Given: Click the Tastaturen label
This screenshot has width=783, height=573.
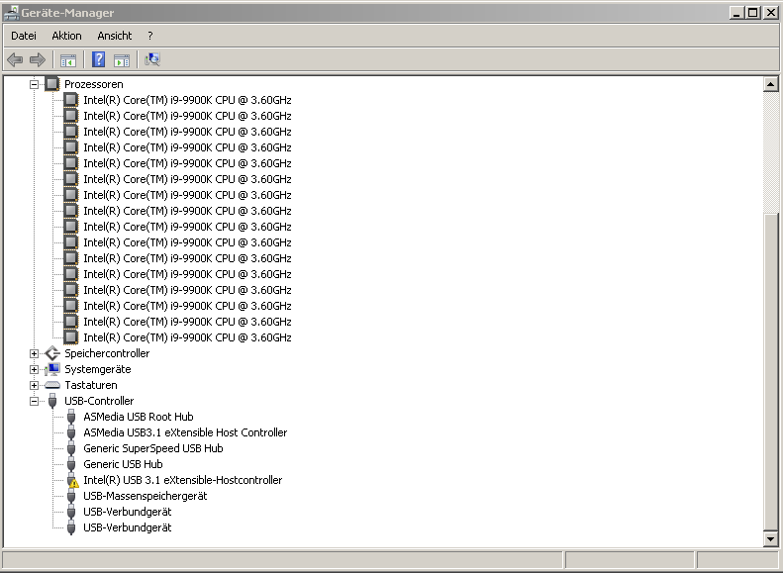Looking at the screenshot, I should tap(91, 385).
